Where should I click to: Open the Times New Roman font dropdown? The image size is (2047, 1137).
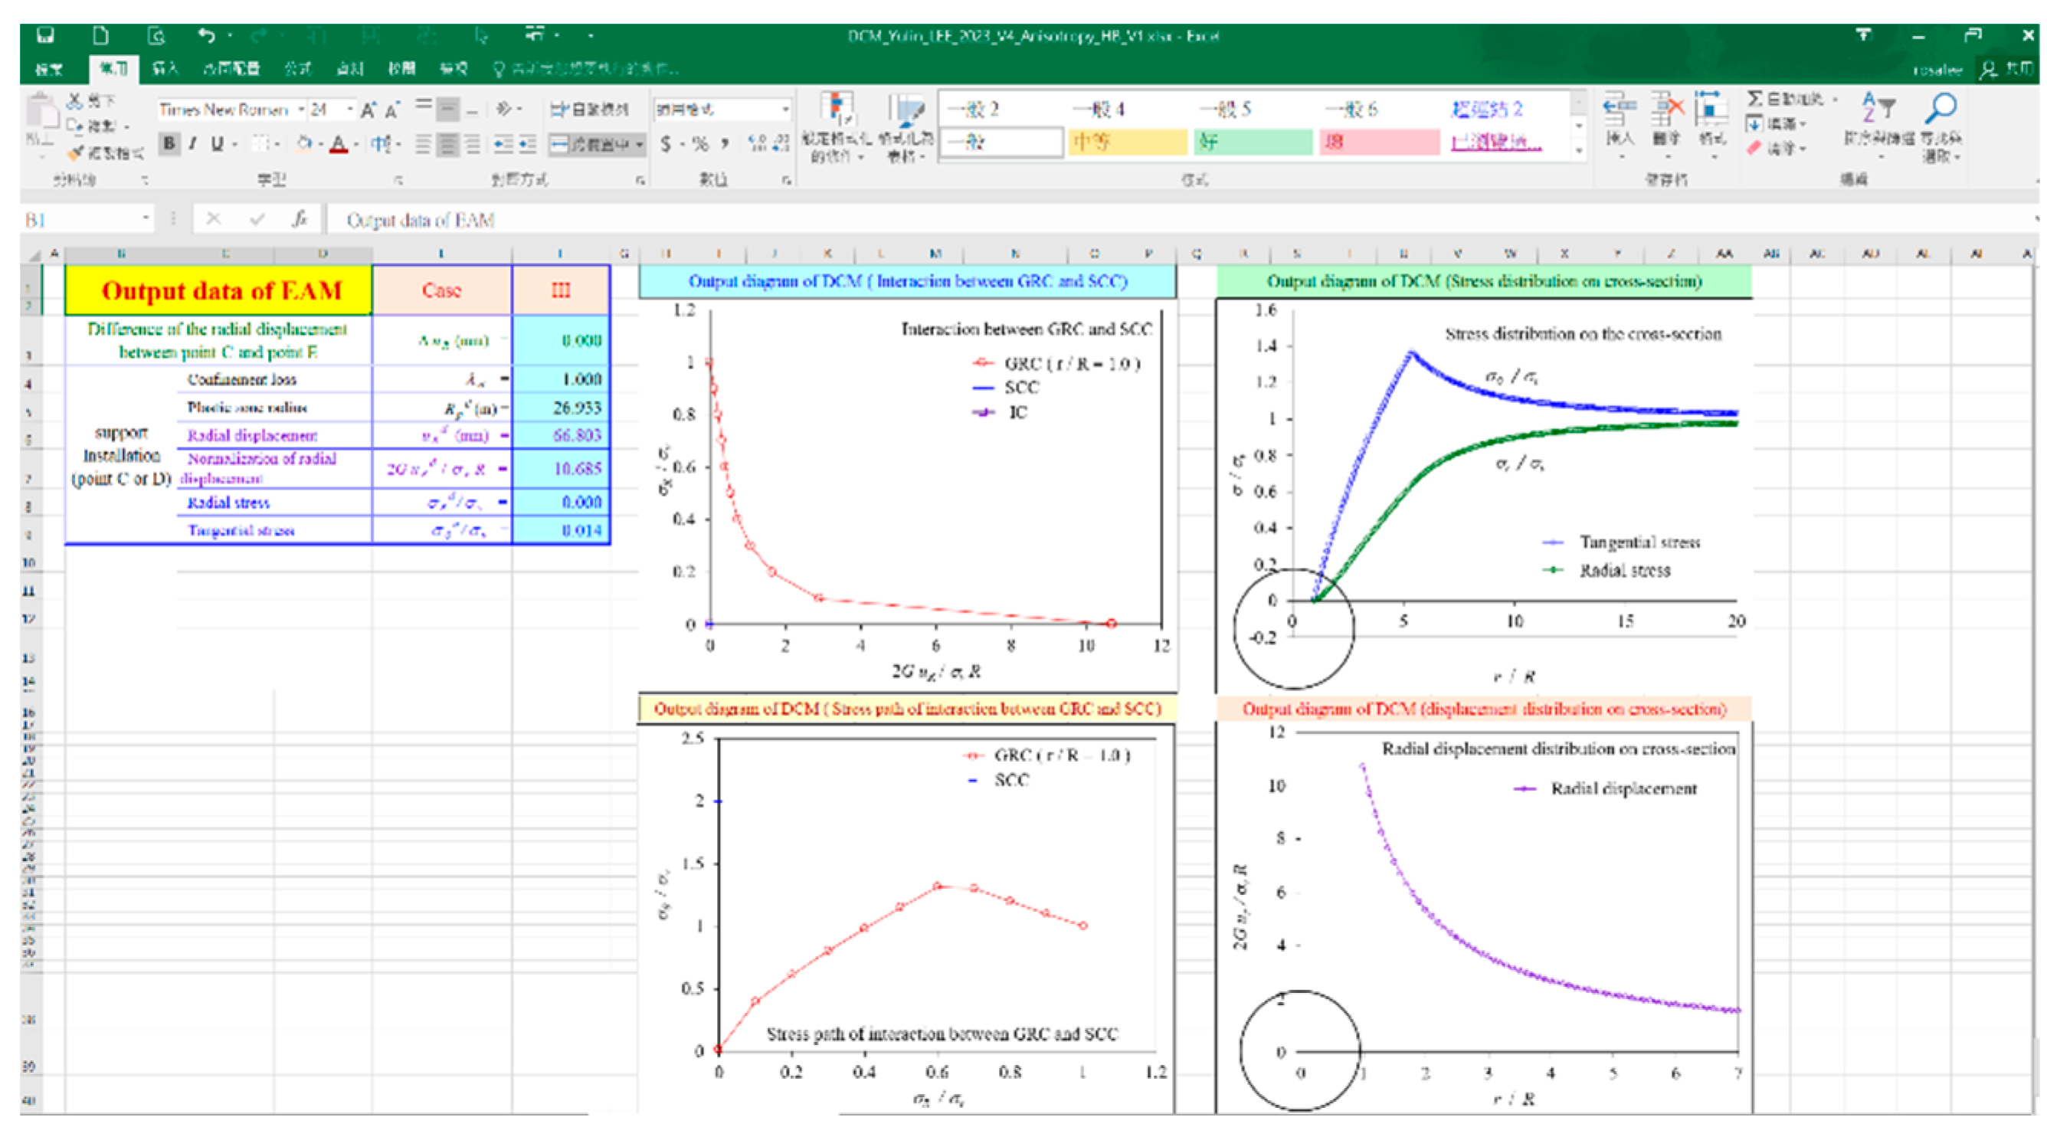(301, 110)
